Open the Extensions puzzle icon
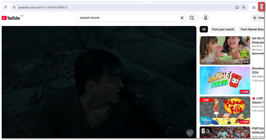Image resolution: width=266 pixels, height=140 pixels. coord(261,7)
